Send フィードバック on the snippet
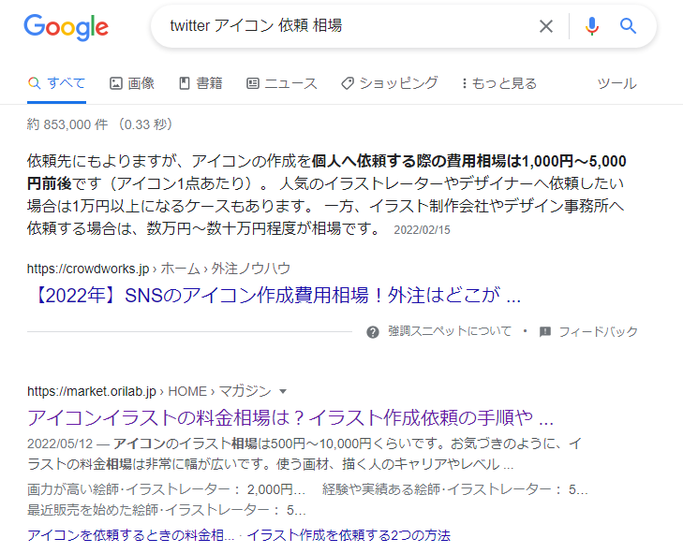Image resolution: width=683 pixels, height=553 pixels. pyautogui.click(x=598, y=331)
